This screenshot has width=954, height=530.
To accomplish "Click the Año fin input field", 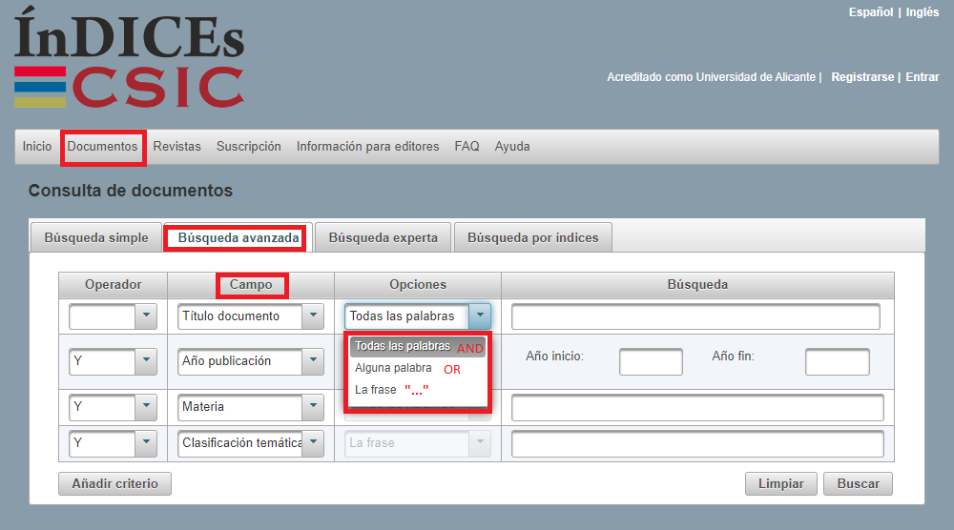I will tap(838, 361).
